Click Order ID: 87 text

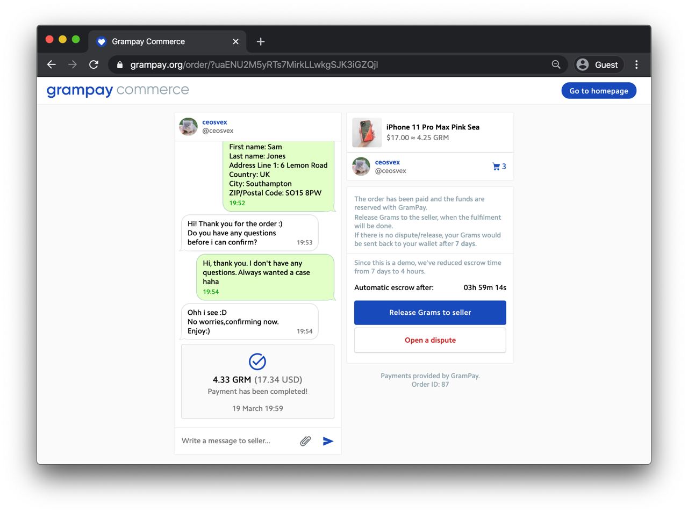(x=430, y=384)
